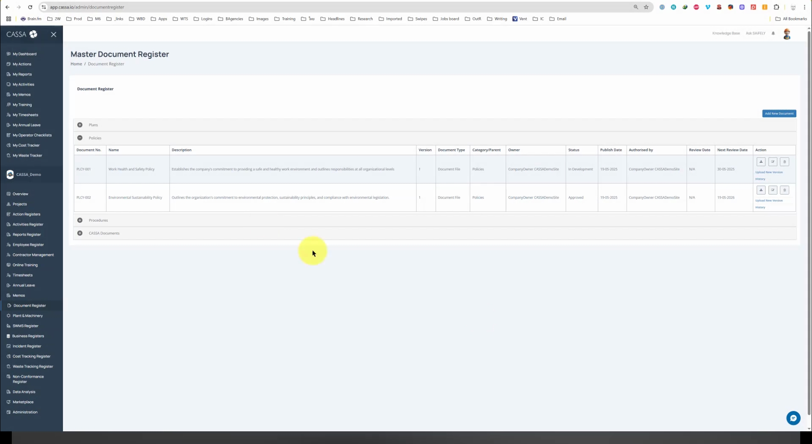
Task: Go to Incident Register in the sidebar
Action: click(x=27, y=346)
